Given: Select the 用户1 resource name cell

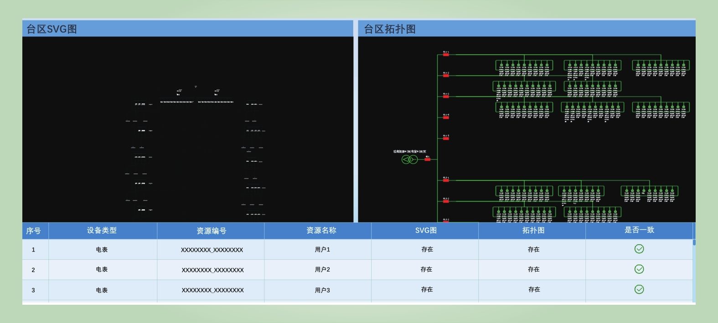Looking at the screenshot, I should point(322,250).
